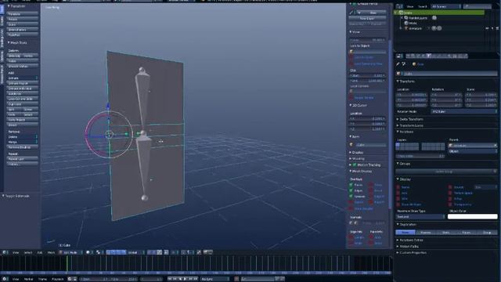Toggle Edges overlay checkbox

351,190
